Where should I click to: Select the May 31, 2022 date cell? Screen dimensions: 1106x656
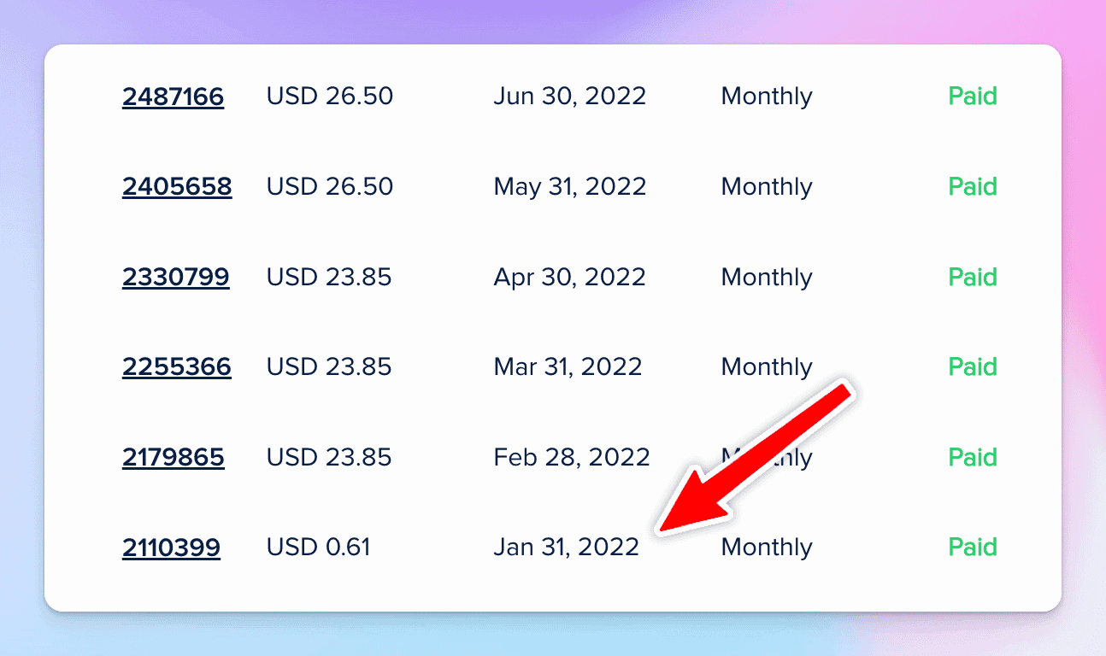click(x=569, y=187)
